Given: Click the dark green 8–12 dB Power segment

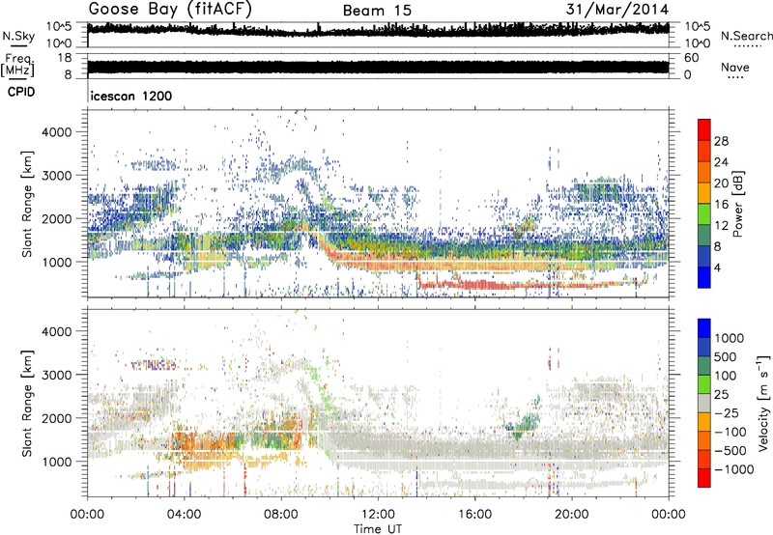Looking at the screenshot, I should point(704,235).
